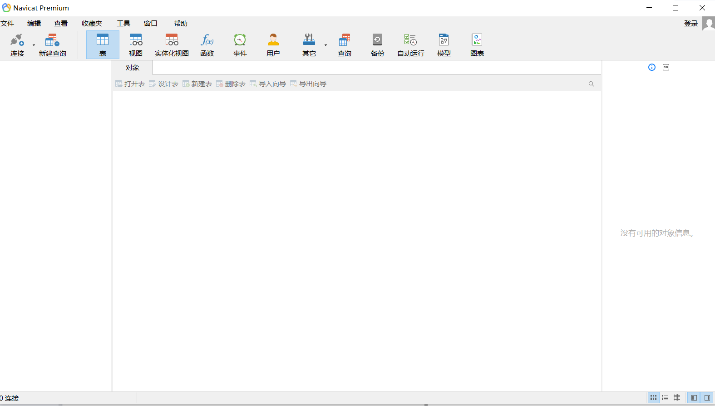
Task: Select the 备份 (Backup) icon
Action: [x=378, y=45]
